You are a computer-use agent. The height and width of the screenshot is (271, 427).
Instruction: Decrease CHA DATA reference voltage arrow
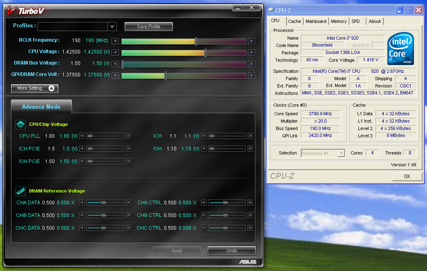coord(82,203)
